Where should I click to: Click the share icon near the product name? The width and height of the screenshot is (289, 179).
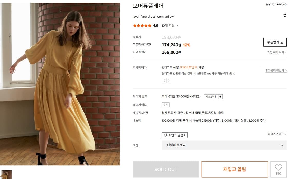click(284, 16)
